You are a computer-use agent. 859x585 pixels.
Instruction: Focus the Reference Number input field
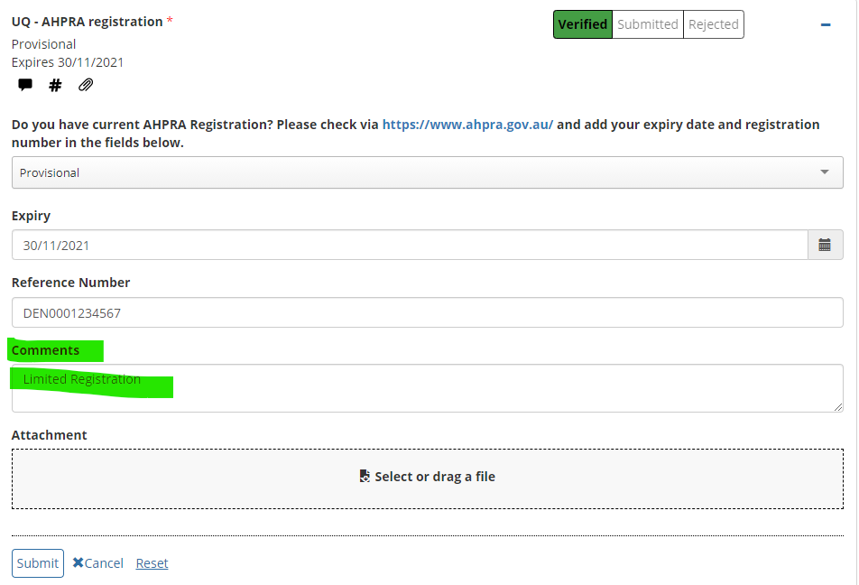click(427, 313)
